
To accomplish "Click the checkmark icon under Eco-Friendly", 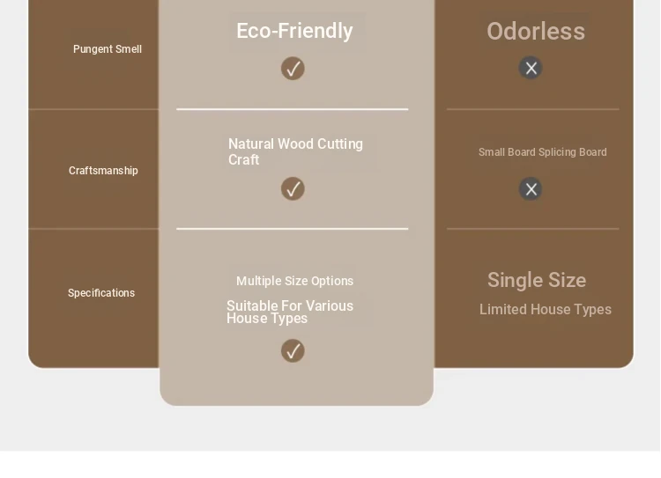I will click(293, 69).
